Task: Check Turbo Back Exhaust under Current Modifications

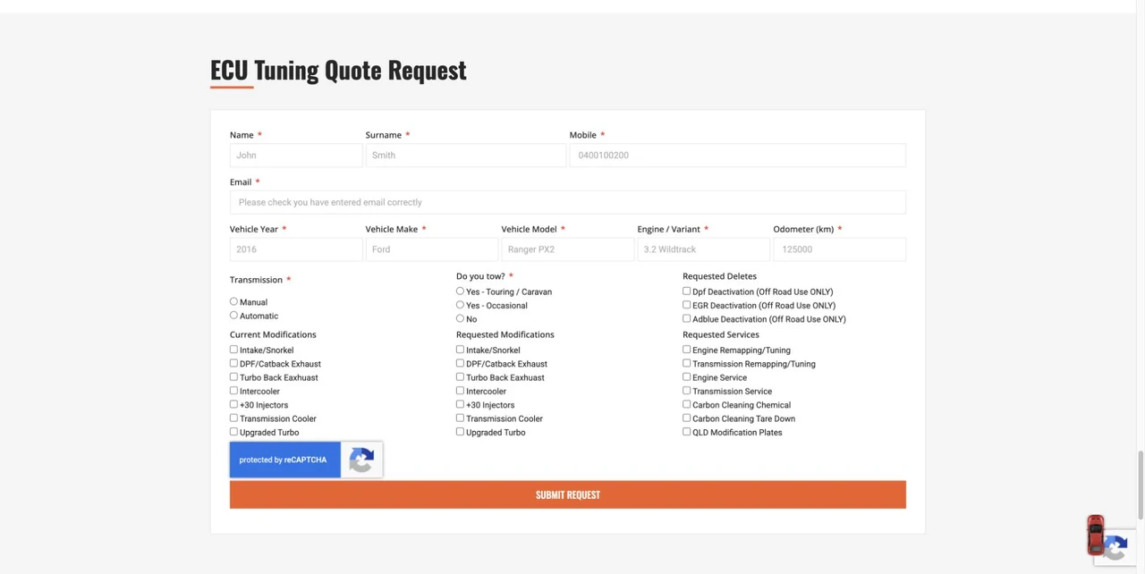Action: point(233,376)
